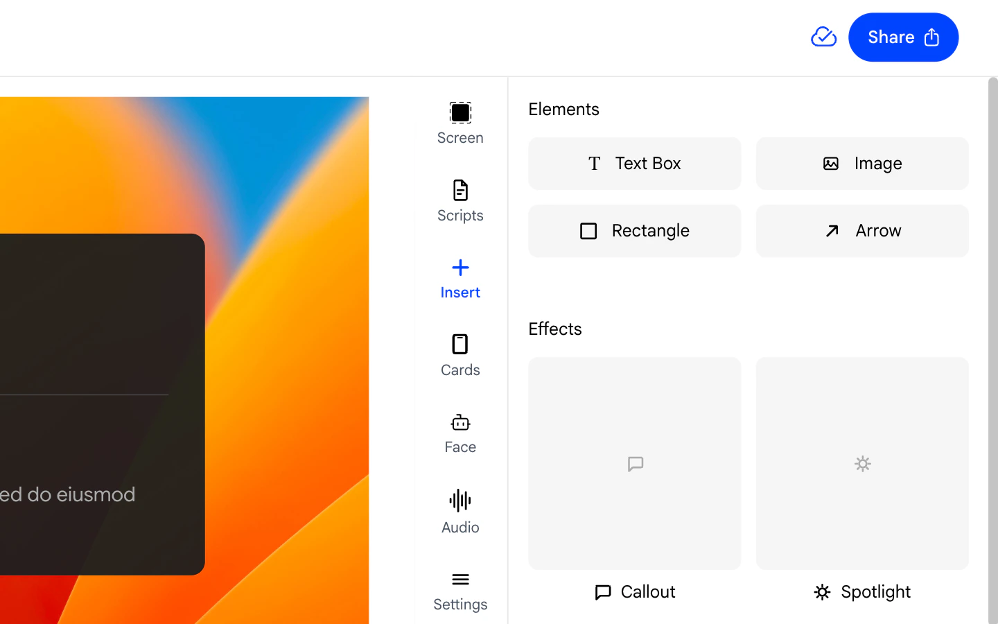This screenshot has height=624, width=998.
Task: Click the Share button
Action: (x=903, y=37)
